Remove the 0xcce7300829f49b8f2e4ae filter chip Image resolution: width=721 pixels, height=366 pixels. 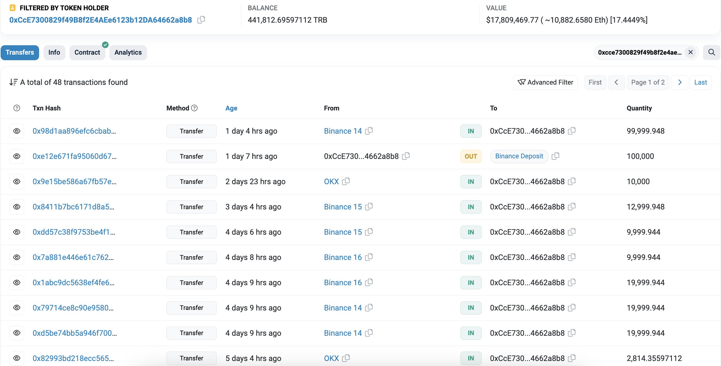click(691, 52)
